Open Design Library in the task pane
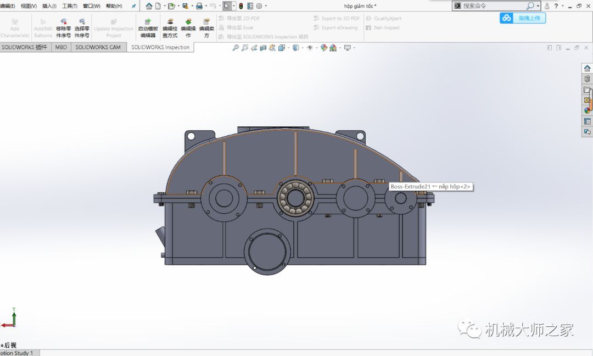This screenshot has height=356, width=593. pyautogui.click(x=587, y=79)
